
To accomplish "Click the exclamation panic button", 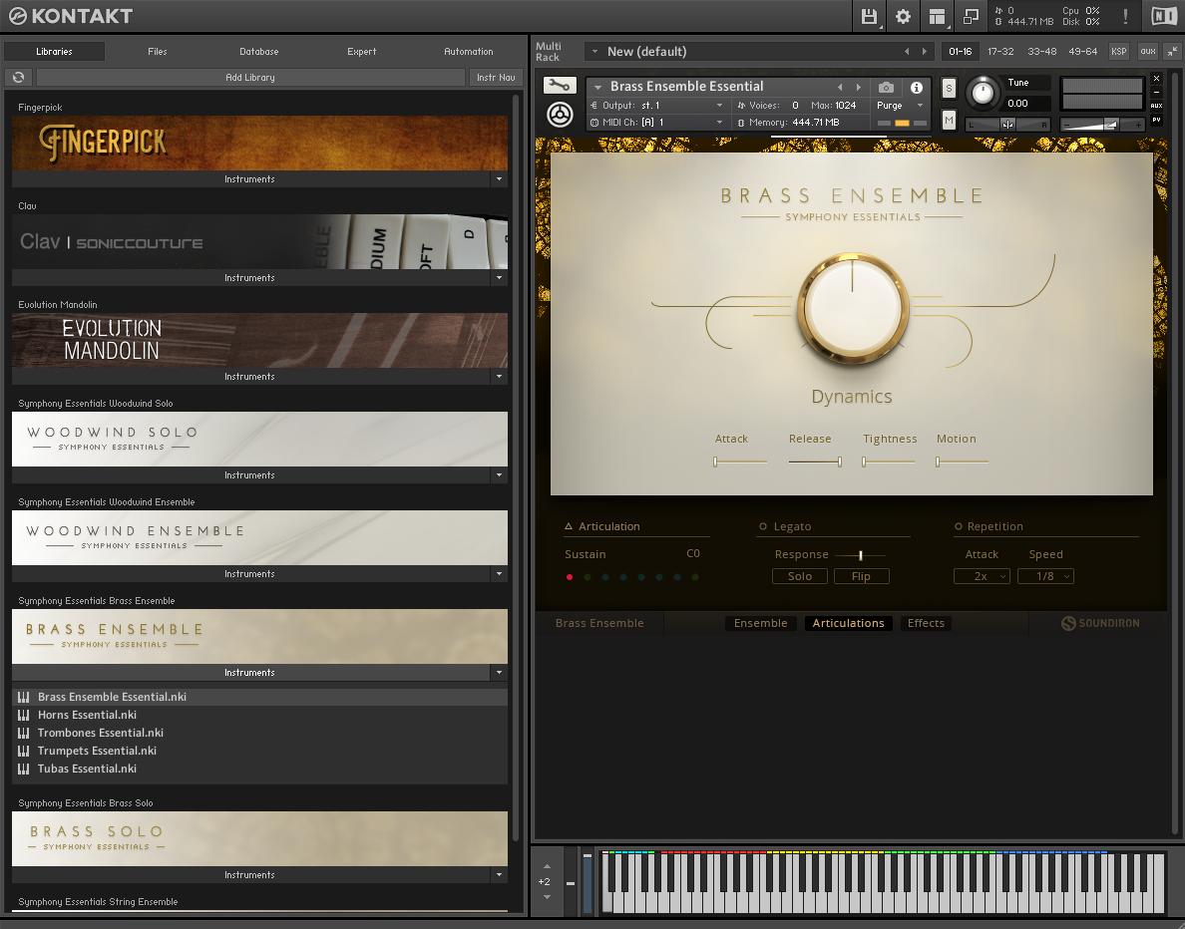I will pos(1125,17).
